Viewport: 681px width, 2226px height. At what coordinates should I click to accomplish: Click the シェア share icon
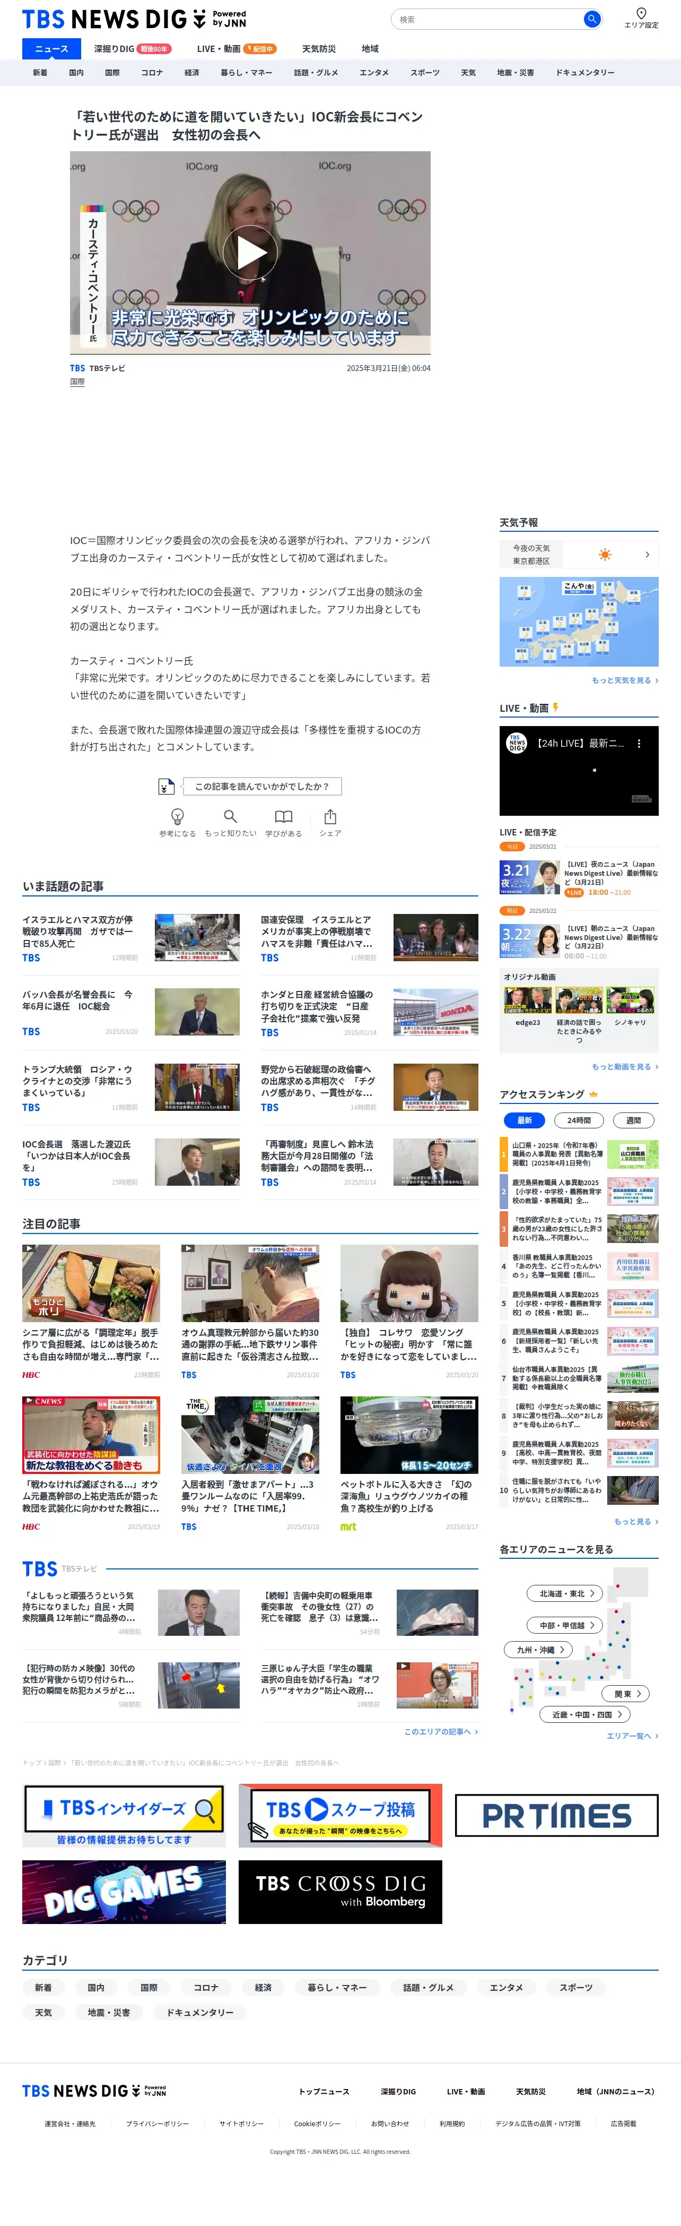(x=330, y=817)
